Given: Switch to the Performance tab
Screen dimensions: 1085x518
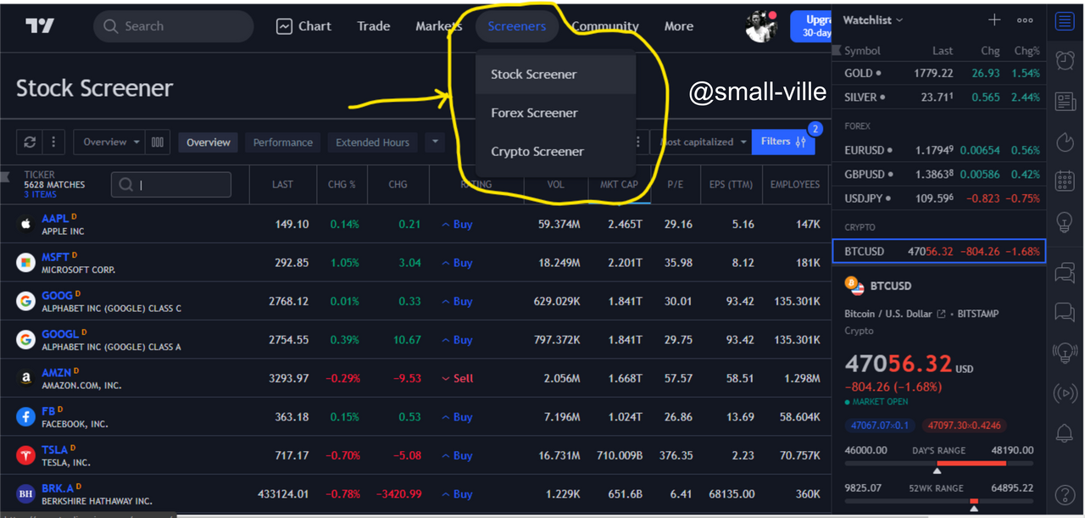Looking at the screenshot, I should tap(283, 142).
